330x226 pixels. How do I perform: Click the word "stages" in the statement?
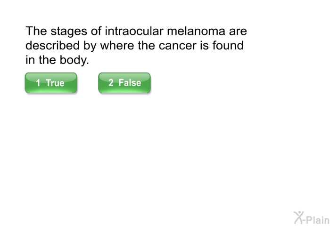(x=69, y=32)
